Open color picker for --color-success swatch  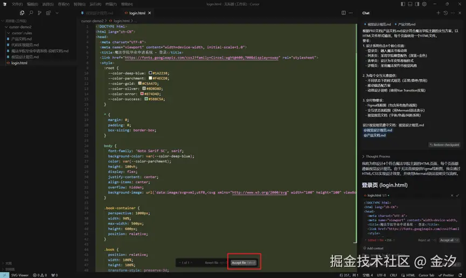[x=146, y=99]
